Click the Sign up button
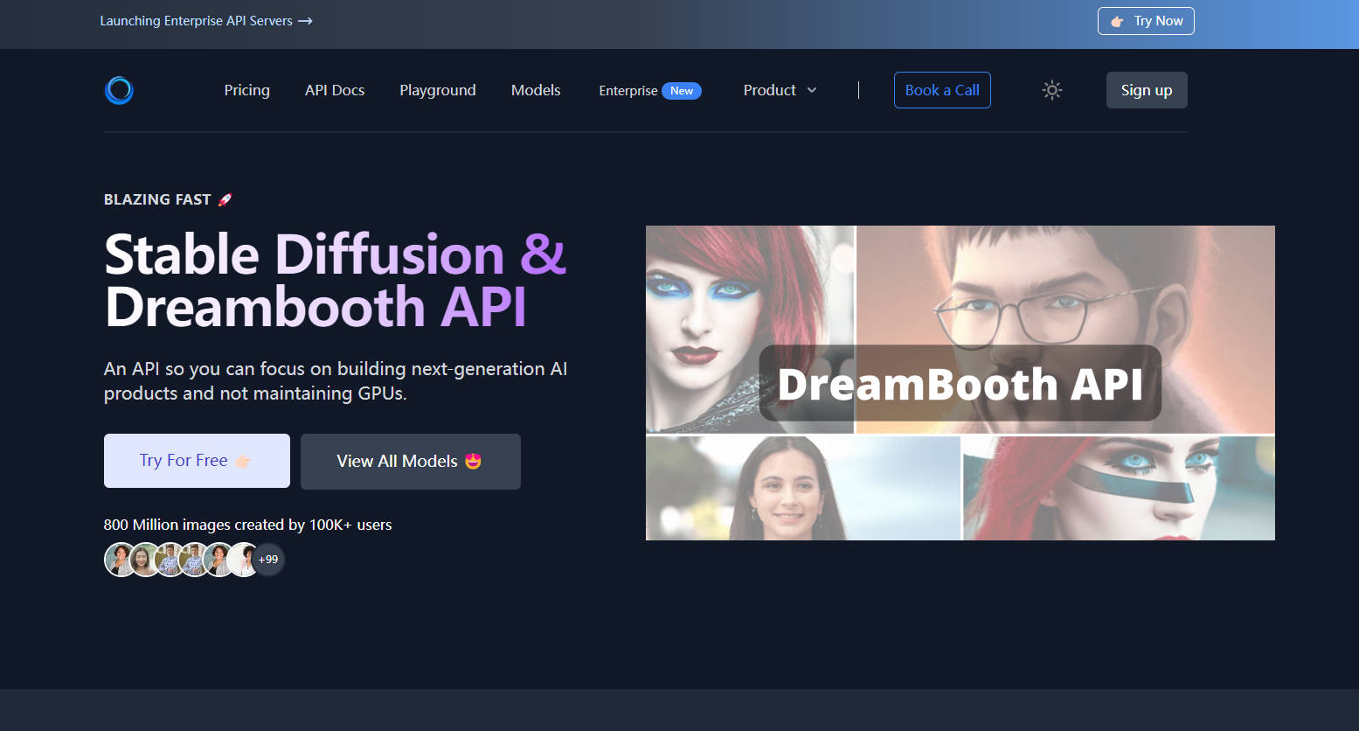 click(1147, 90)
